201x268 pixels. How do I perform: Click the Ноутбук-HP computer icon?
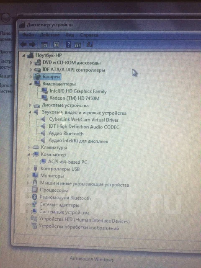(31, 55)
